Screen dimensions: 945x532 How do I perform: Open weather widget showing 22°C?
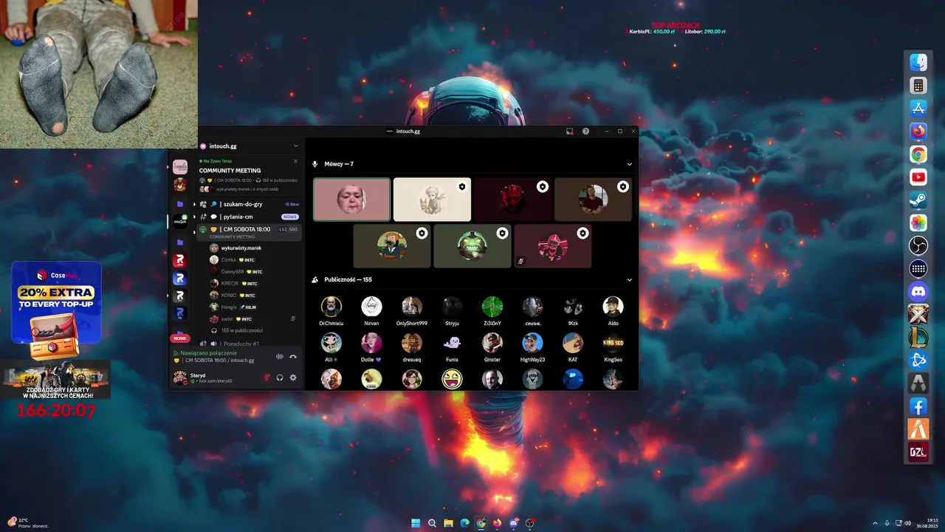(27, 522)
